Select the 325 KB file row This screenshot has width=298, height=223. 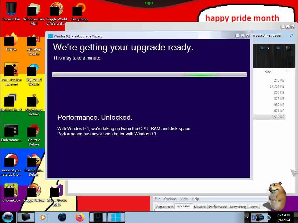(x=269, y=99)
